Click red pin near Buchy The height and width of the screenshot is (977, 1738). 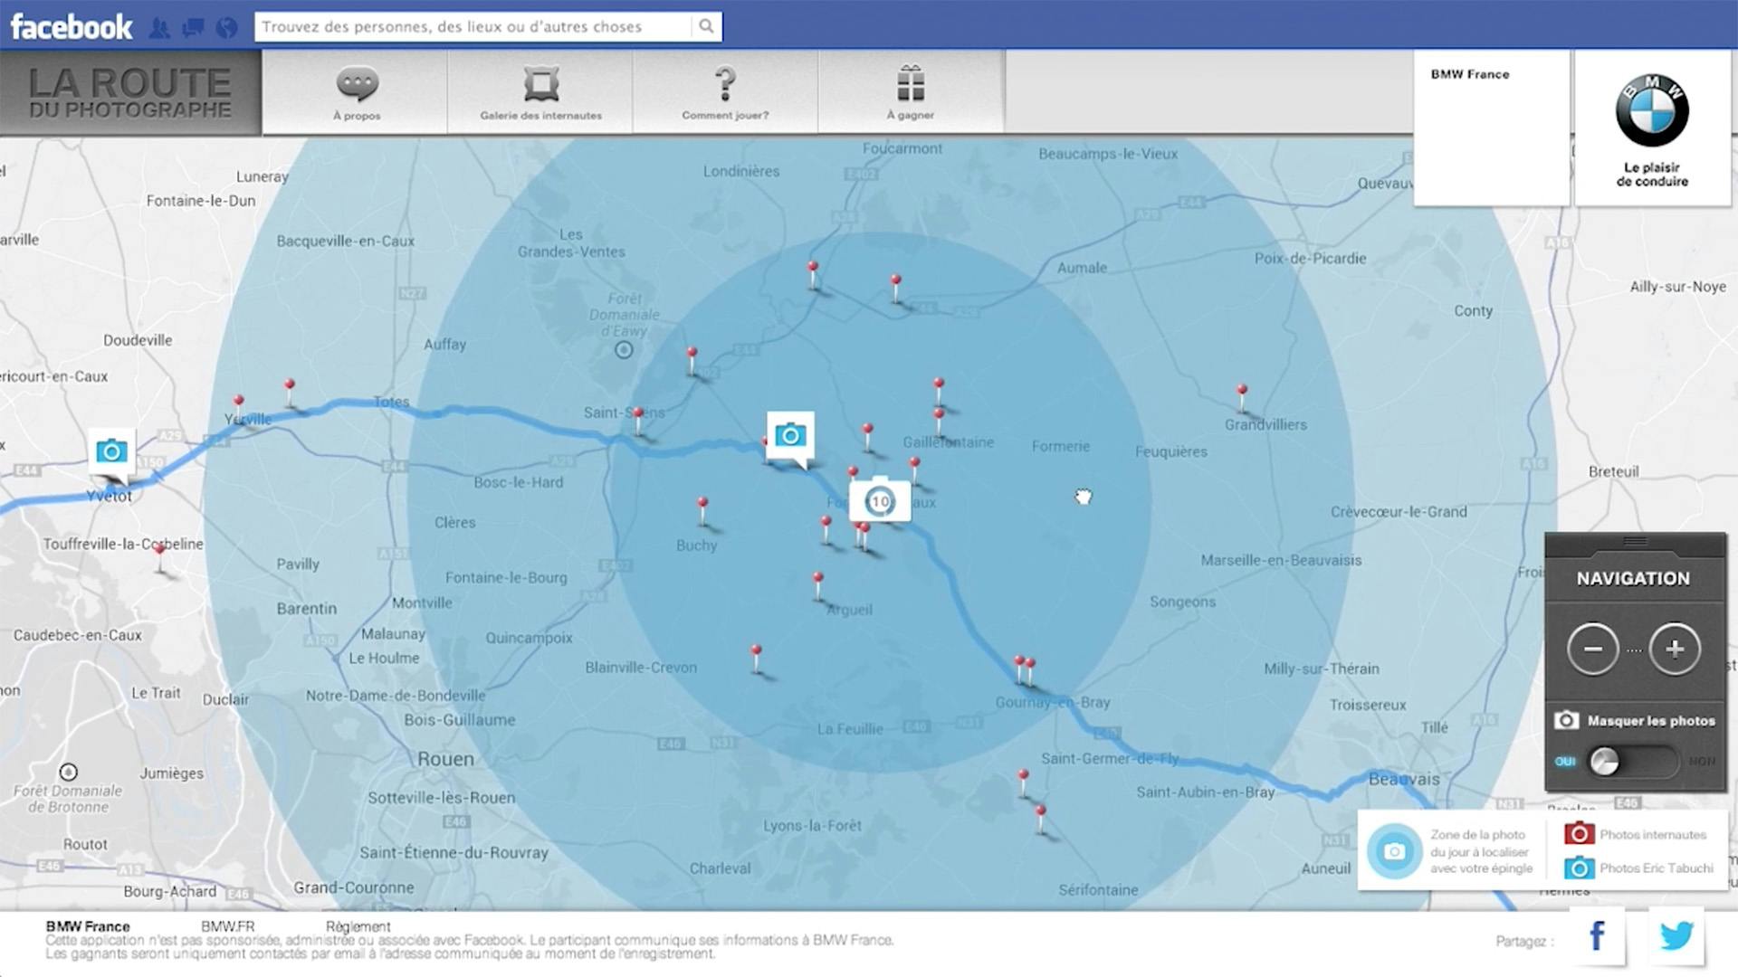(702, 511)
